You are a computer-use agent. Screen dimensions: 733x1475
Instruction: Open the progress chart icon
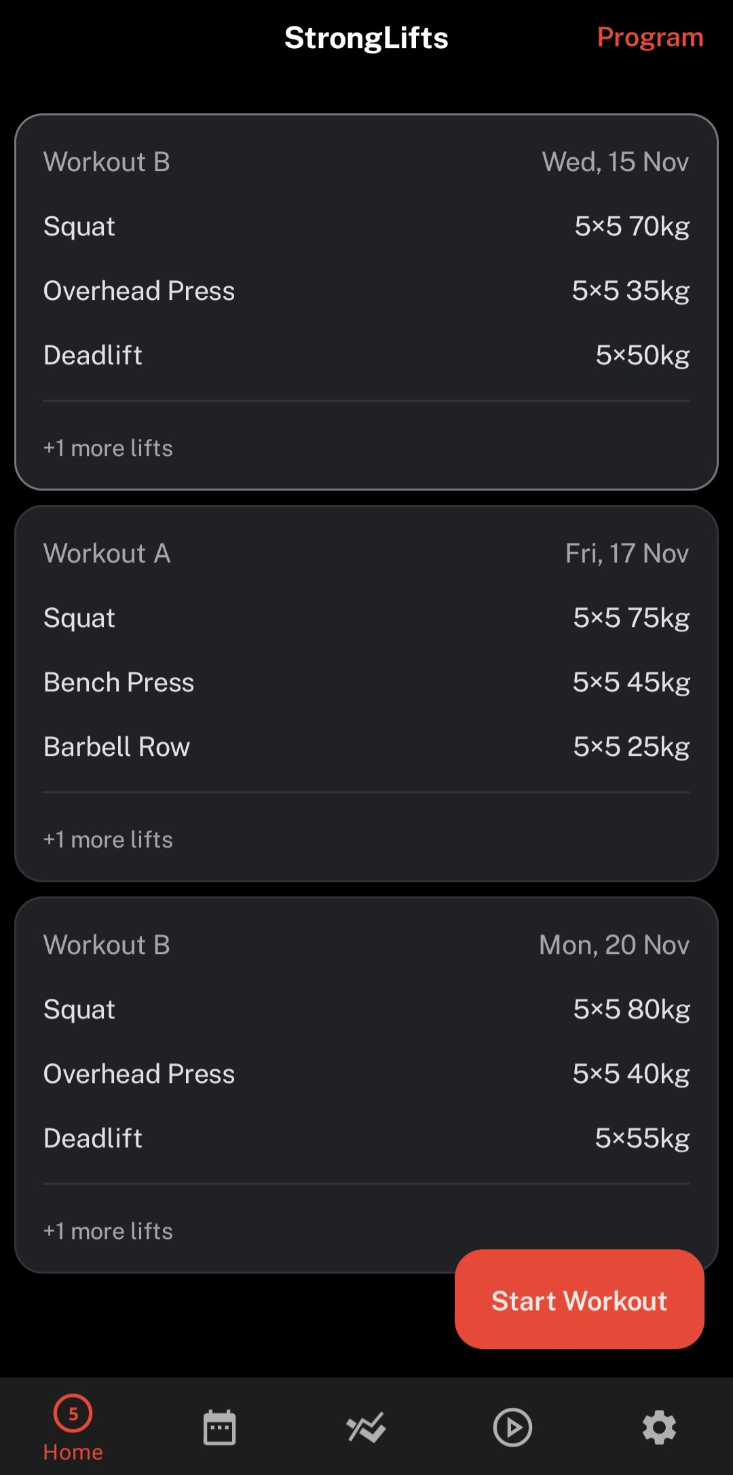pos(366,1428)
